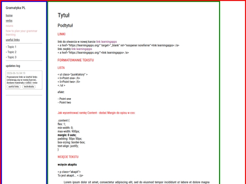This screenshot has height=184, width=246.
Task: Click the update entry date 04:19
Action: pyautogui.click(x=16, y=73)
